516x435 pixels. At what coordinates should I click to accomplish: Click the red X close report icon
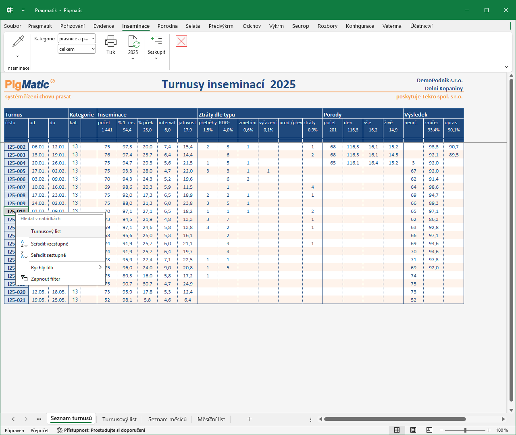point(181,41)
